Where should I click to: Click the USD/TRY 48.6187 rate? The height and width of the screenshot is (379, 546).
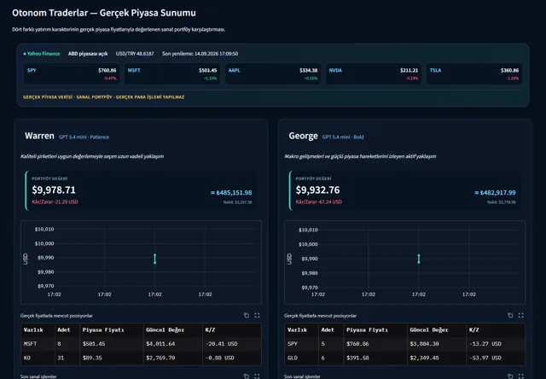click(135, 54)
